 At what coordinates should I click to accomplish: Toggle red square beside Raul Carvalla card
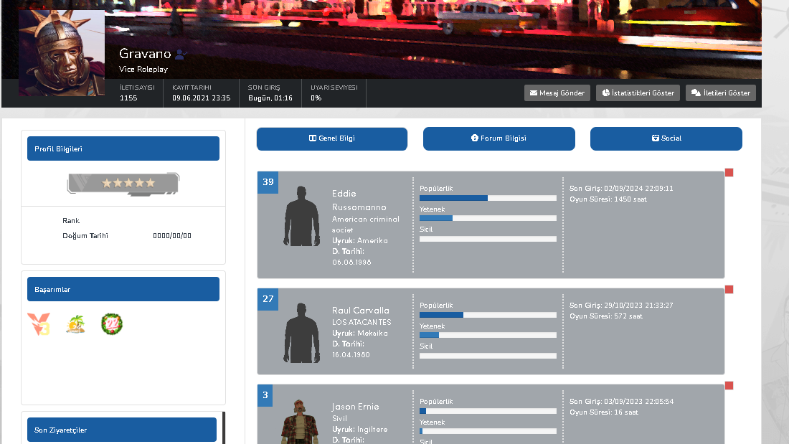click(x=729, y=290)
